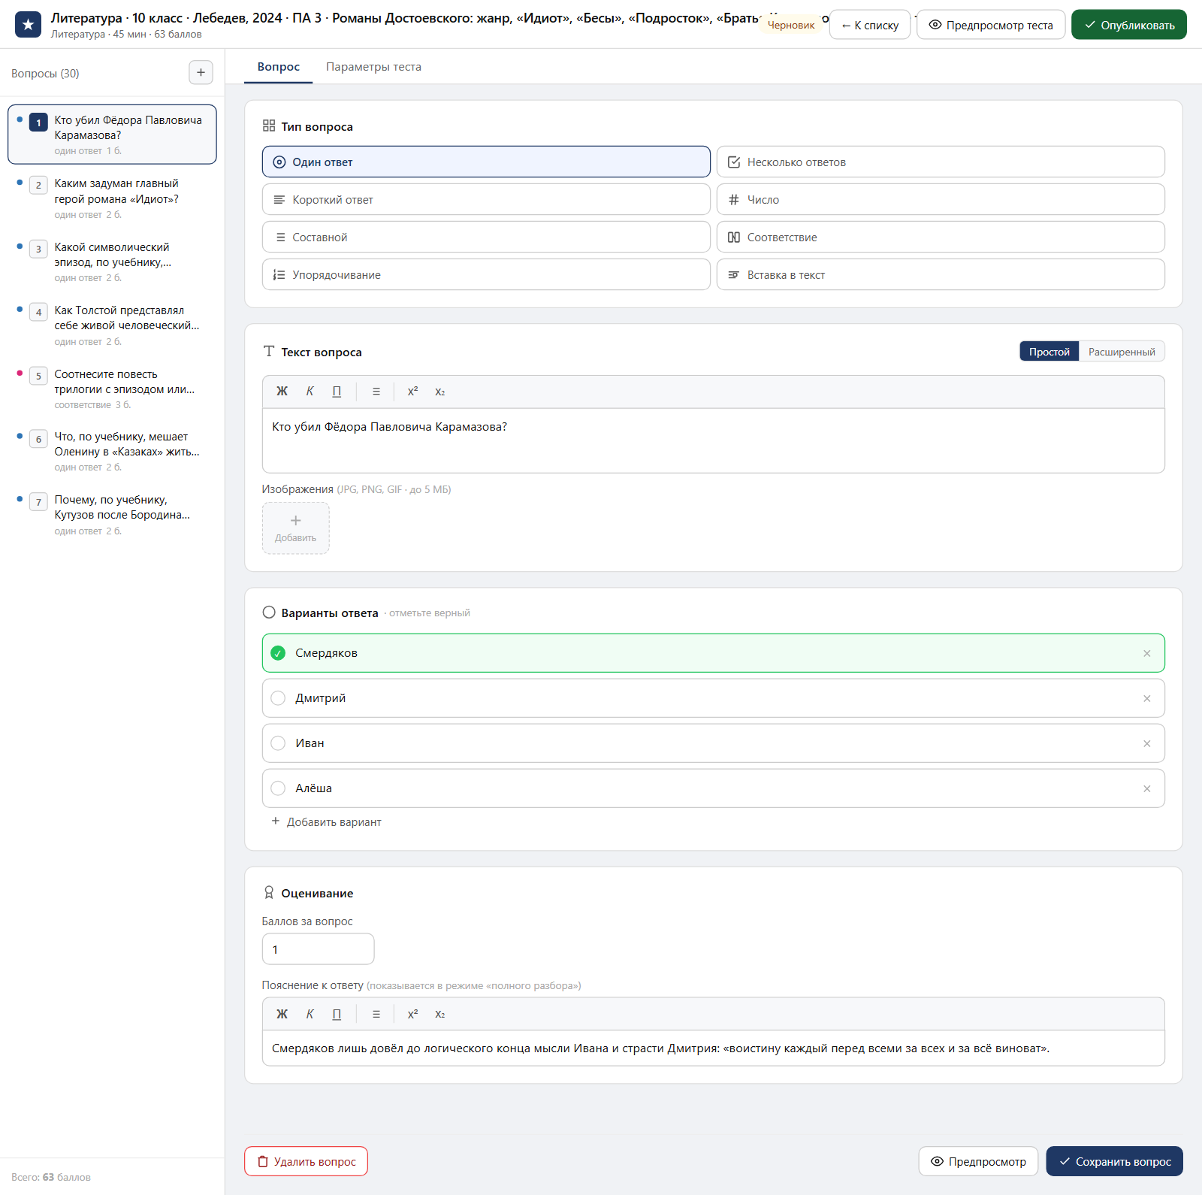
Task: Click the star logo icon
Action: (28, 25)
